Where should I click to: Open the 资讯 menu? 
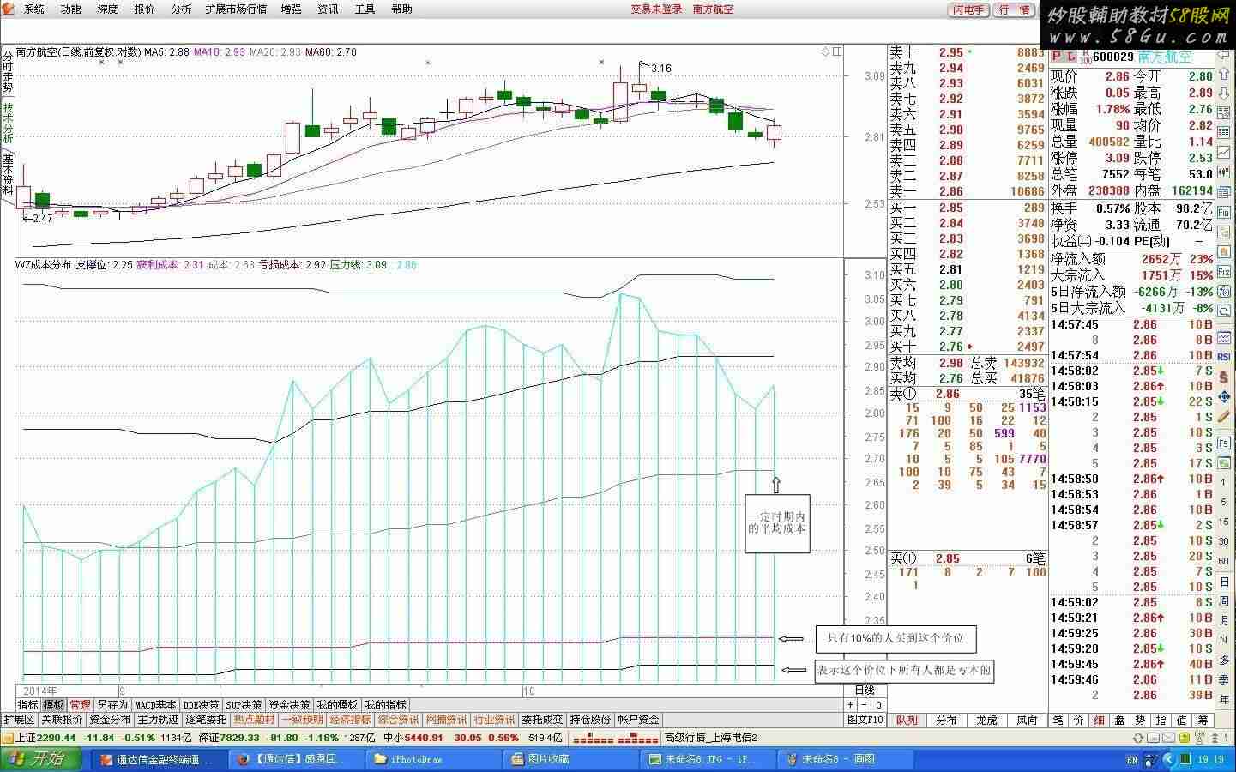(x=328, y=9)
